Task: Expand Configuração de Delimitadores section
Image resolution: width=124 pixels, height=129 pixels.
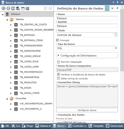Action: click(x=87, y=55)
